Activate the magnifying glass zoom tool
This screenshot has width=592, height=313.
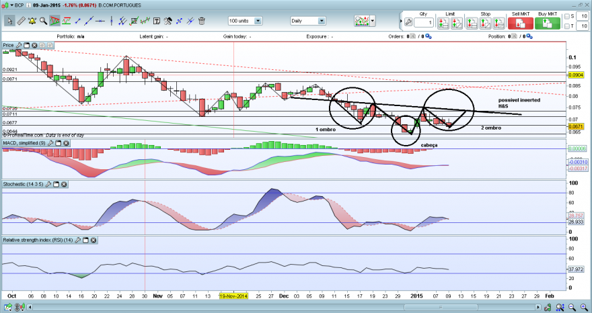[x=44, y=21]
